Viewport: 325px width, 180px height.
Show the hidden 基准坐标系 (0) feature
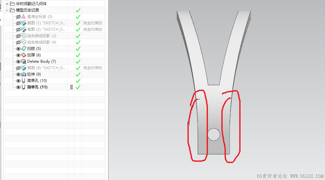click(x=18, y=17)
